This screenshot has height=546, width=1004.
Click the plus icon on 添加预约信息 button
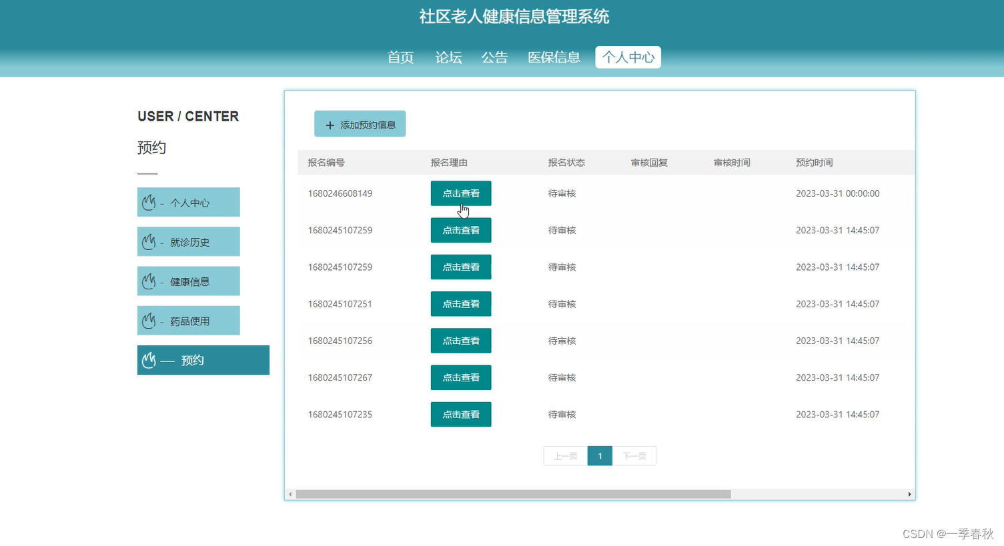coord(330,124)
